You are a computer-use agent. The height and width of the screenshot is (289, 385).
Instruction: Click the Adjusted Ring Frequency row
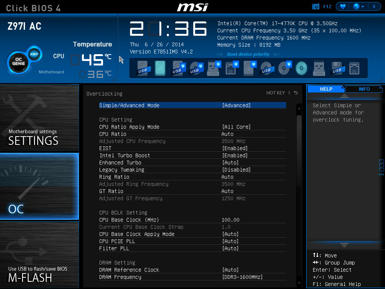coord(192,184)
